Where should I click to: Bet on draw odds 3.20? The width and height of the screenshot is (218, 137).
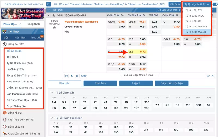pos(155,32)
